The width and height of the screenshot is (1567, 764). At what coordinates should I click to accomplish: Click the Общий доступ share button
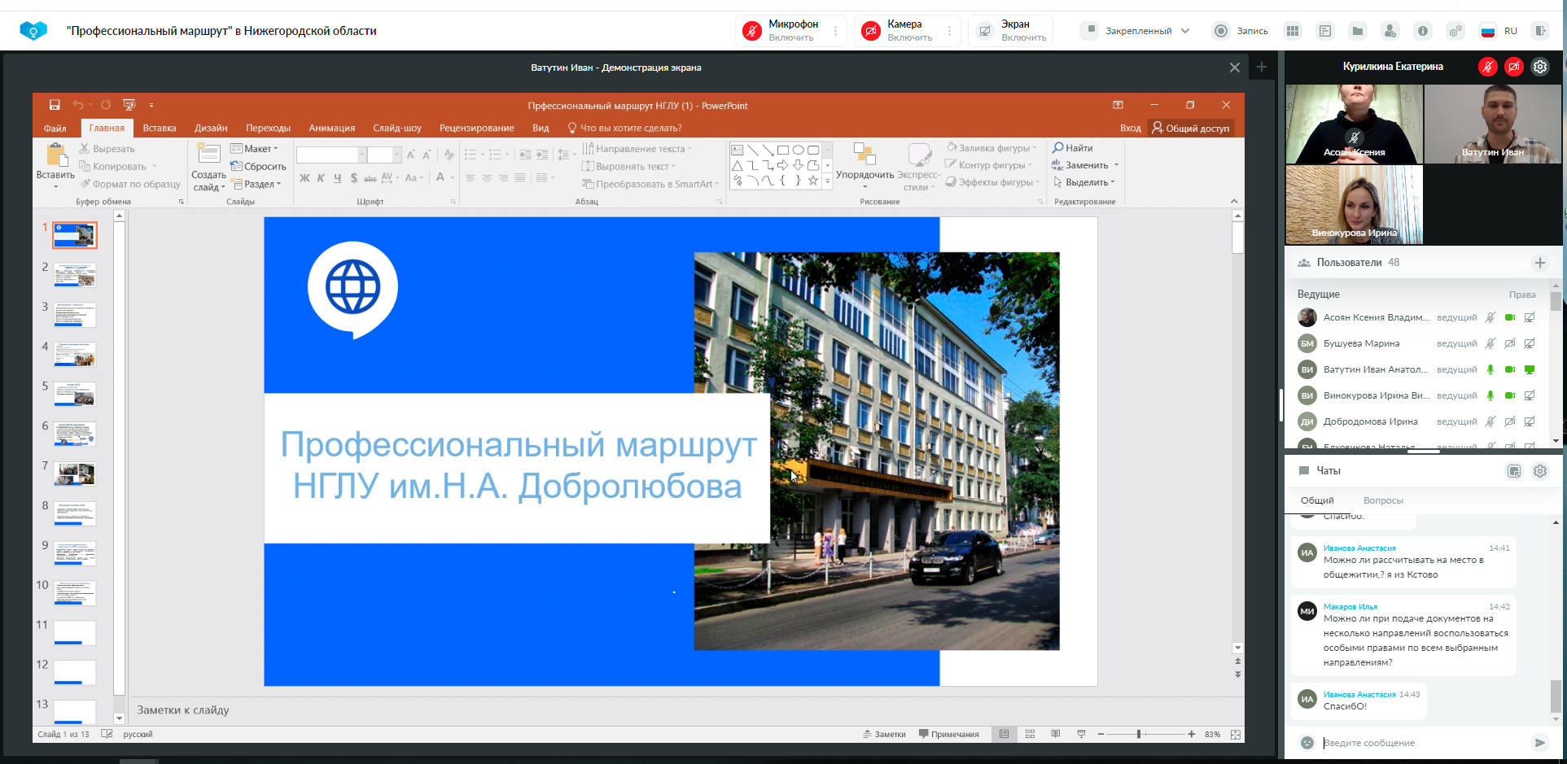tap(1191, 128)
